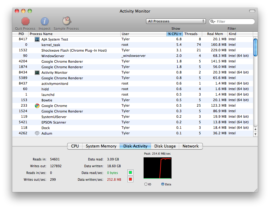
Task: Click the 18.60 GB data written value
Action: [114, 166]
